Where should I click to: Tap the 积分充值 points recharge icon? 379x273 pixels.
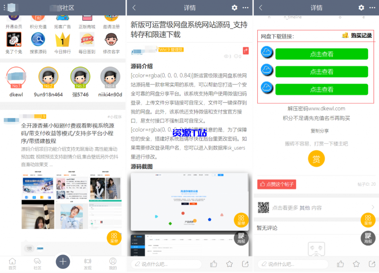(x=38, y=17)
